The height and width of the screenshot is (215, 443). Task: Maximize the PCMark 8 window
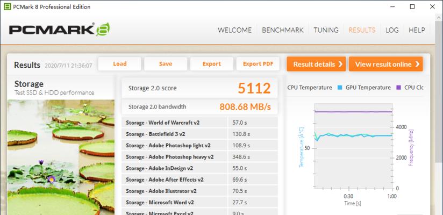(x=412, y=6)
